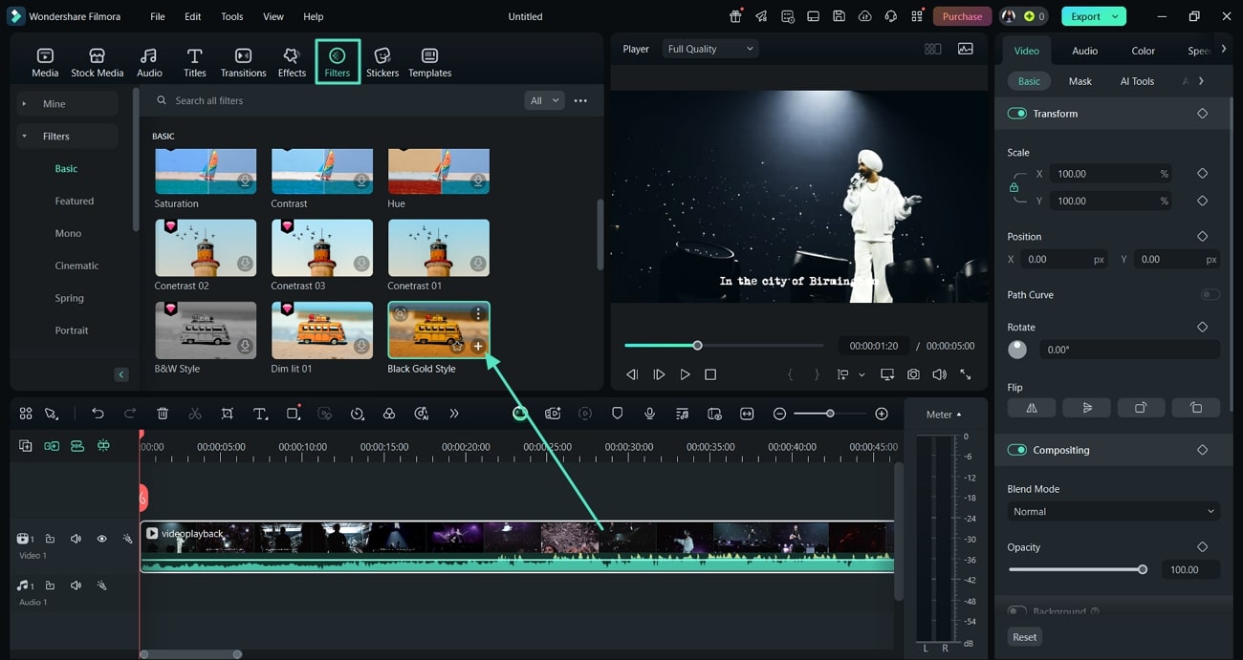Select the Mask sub-tab
1243x660 pixels.
coord(1079,81)
